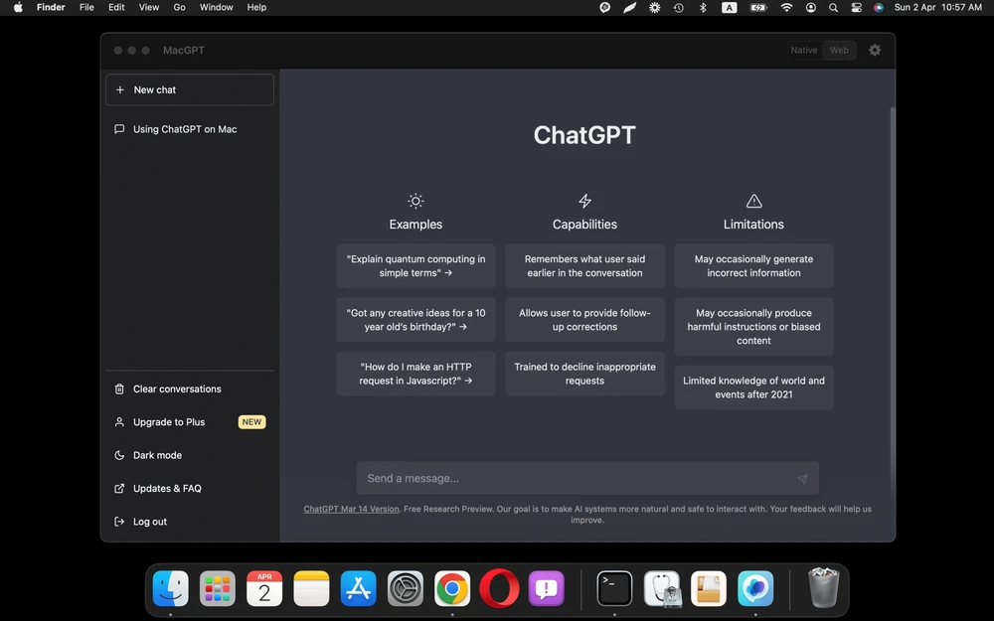Click the Time Machine menu bar icon
The height and width of the screenshot is (621, 994).
(679, 8)
